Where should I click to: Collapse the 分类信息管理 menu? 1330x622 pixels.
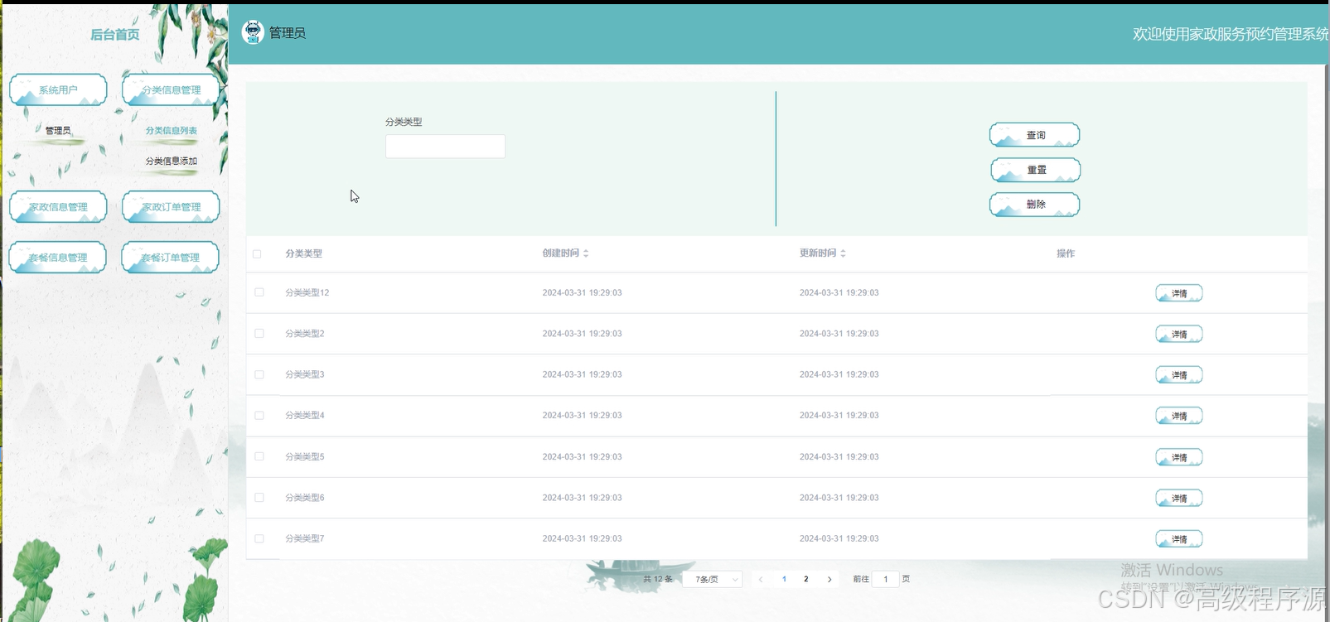point(171,89)
